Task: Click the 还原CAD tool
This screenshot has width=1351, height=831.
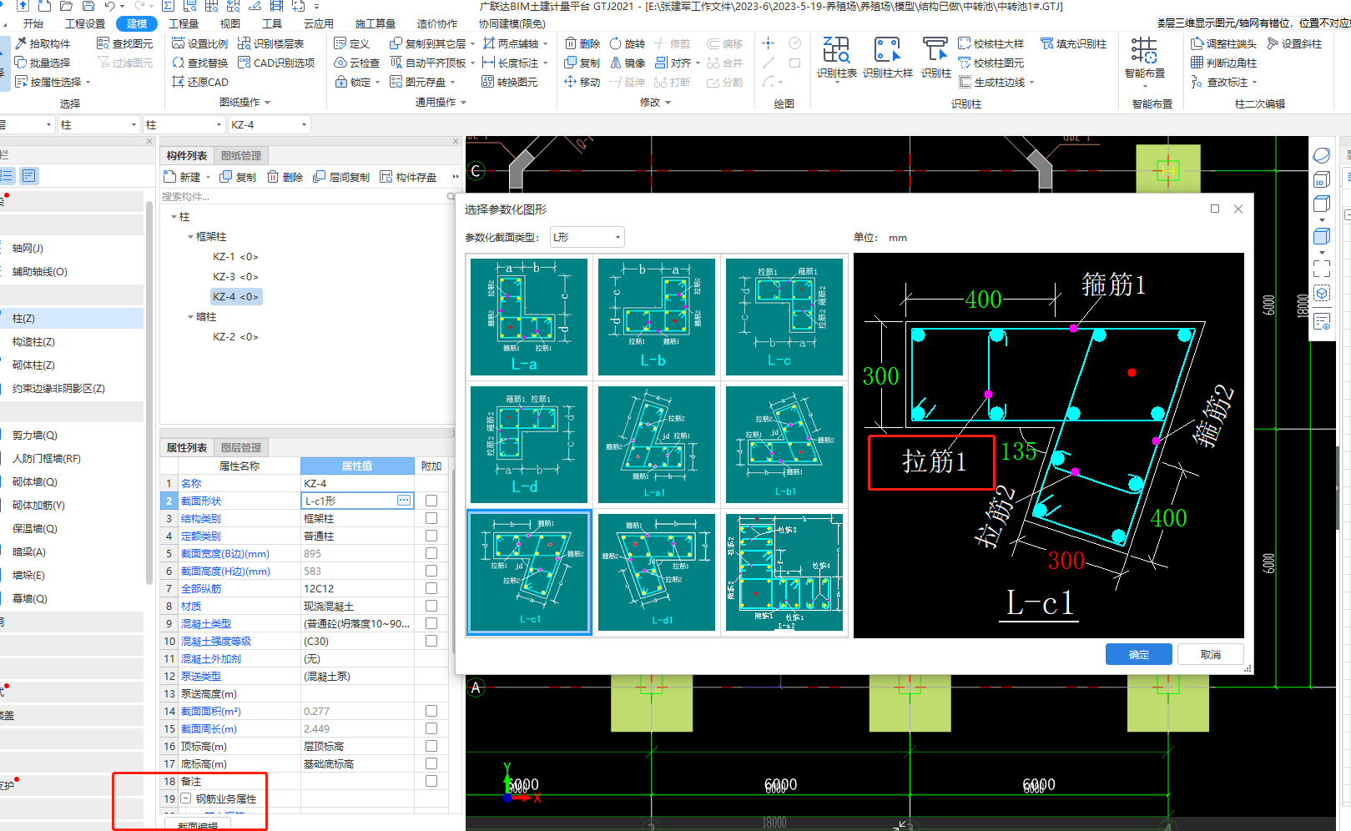Action: (x=200, y=82)
